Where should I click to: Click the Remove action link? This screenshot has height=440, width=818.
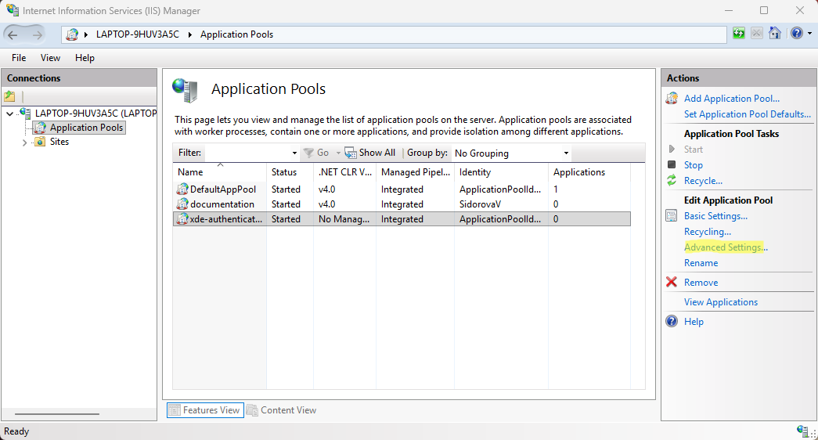pos(701,283)
